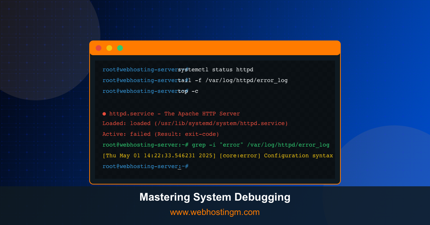
Task: Click the 'Mastering System Debugging' title
Action: (215, 197)
